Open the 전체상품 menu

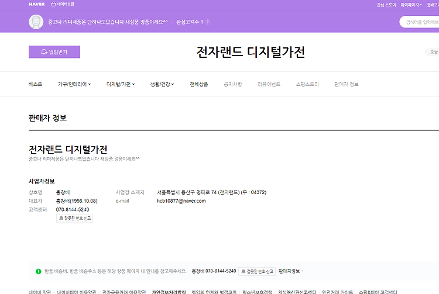click(x=199, y=84)
